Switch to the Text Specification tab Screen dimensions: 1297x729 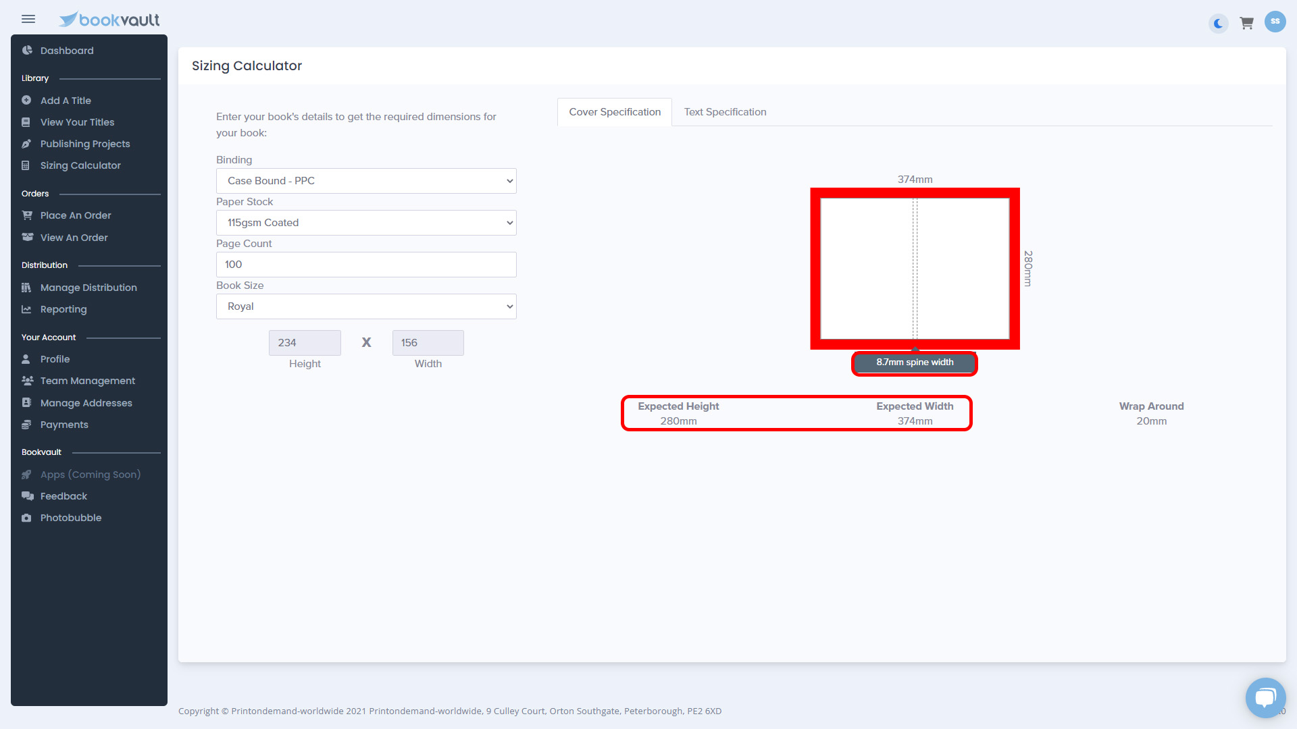click(x=725, y=112)
